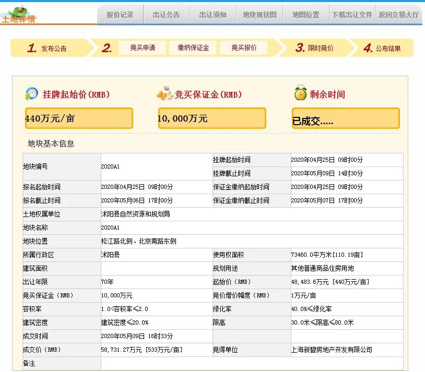Viewport: 425px width, 372px height.
Task: Select step 4 公布结果 arrow
Action: (x=383, y=47)
